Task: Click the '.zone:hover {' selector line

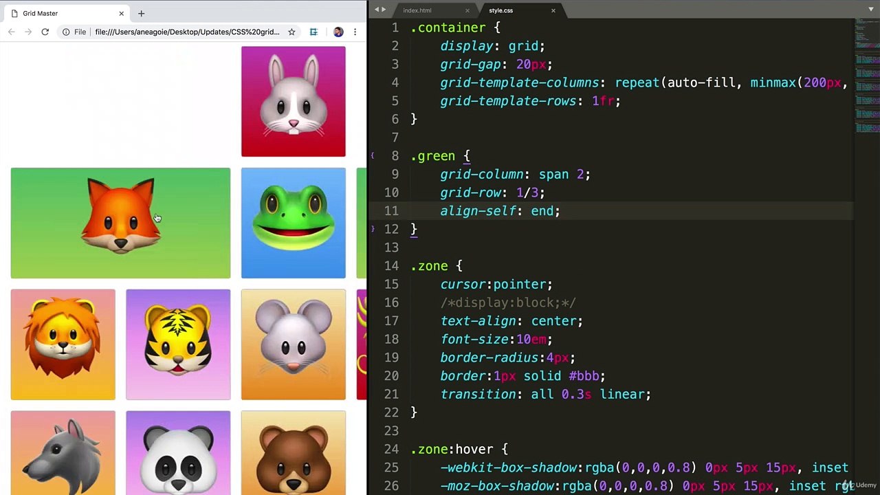Action: pyautogui.click(x=459, y=450)
